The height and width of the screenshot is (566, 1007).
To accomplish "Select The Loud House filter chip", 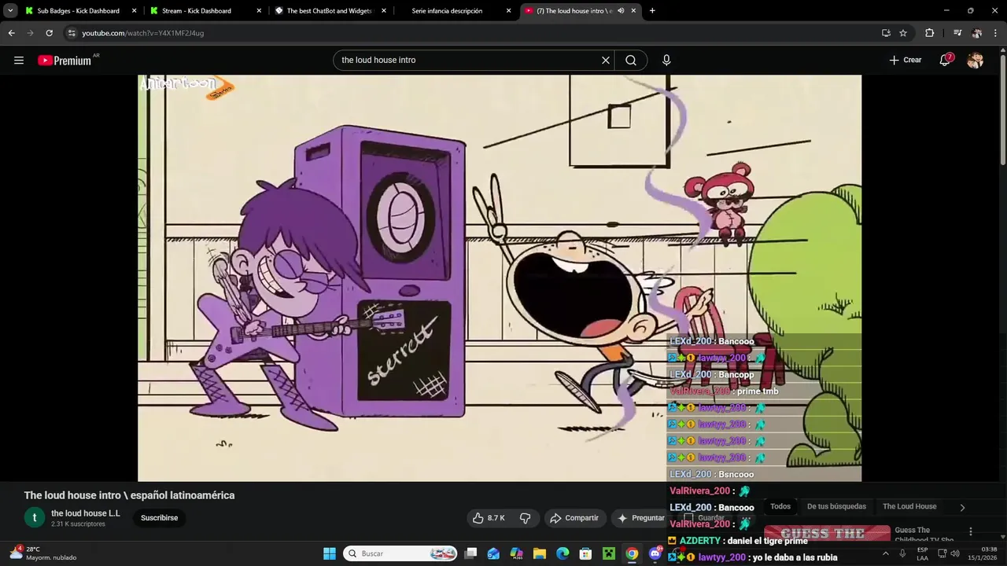I will (x=909, y=506).
